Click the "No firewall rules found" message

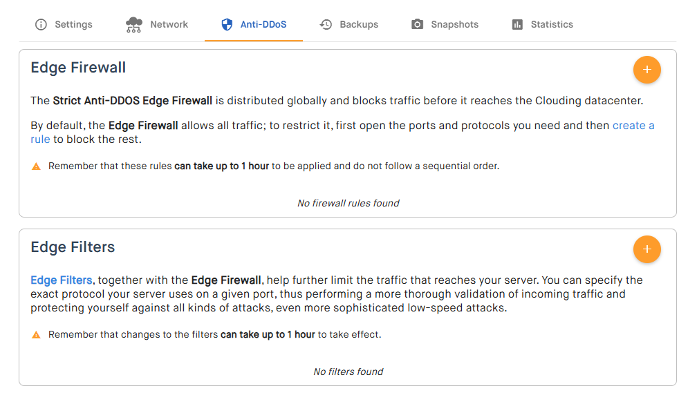(x=348, y=203)
